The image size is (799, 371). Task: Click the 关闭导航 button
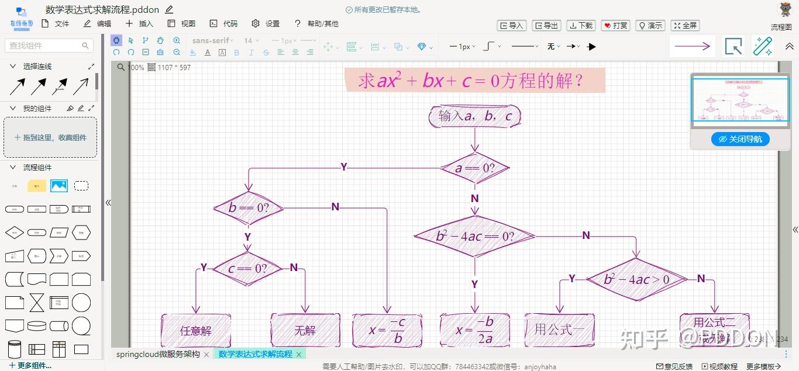point(741,139)
